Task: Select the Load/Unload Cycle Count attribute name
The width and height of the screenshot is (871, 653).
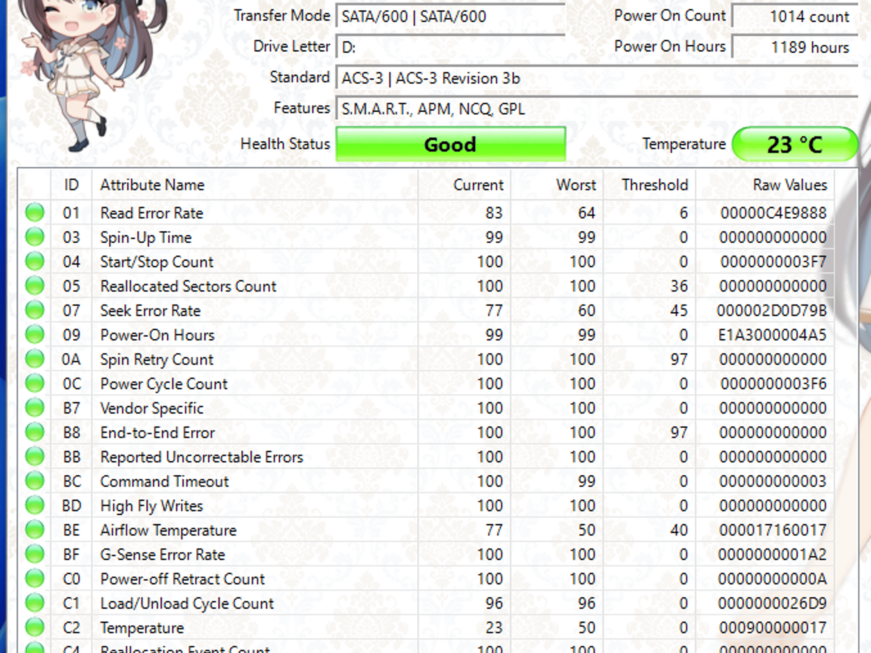Action: click(x=187, y=604)
